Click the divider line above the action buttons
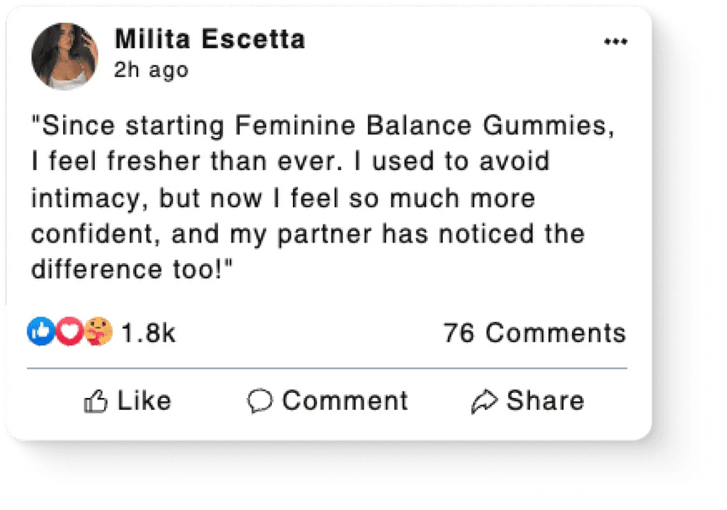Image resolution: width=727 pixels, height=510 pixels. pyautogui.click(x=326, y=368)
